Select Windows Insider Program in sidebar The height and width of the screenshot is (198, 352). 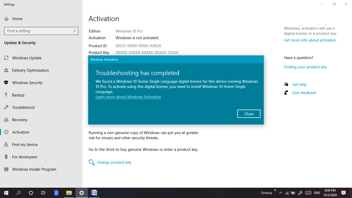pos(34,169)
